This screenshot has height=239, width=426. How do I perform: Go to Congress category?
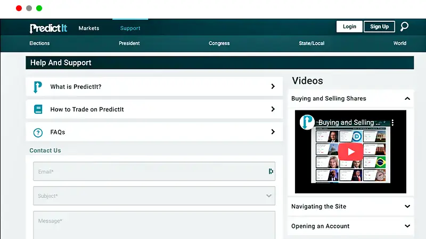[x=219, y=44]
